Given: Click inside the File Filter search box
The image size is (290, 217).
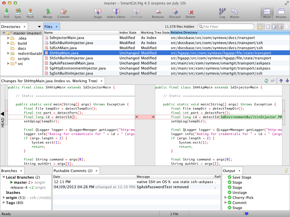Looking at the screenshot, I should [x=226, y=26].
